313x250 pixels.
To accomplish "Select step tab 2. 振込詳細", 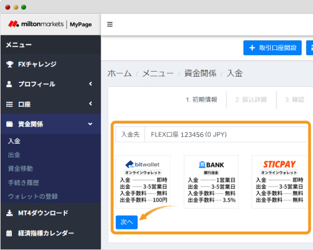I will pyautogui.click(x=251, y=99).
